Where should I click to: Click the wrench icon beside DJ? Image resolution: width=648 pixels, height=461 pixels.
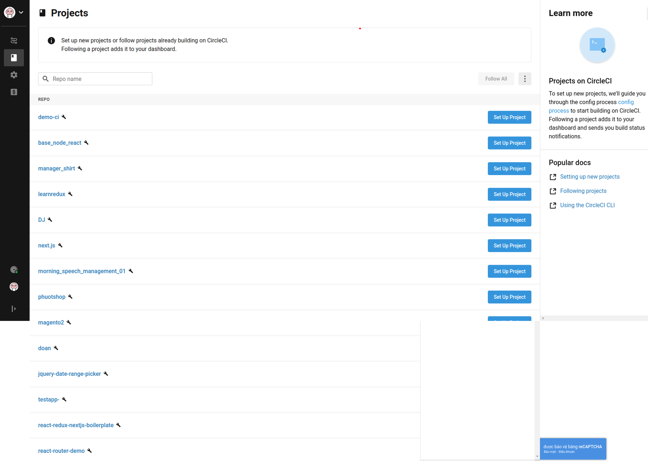tap(50, 220)
